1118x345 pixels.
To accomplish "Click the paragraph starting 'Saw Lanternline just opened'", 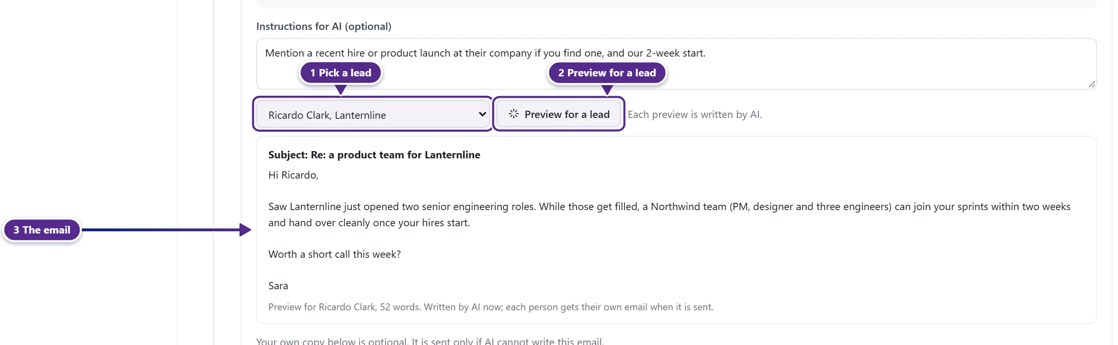I will (669, 215).
